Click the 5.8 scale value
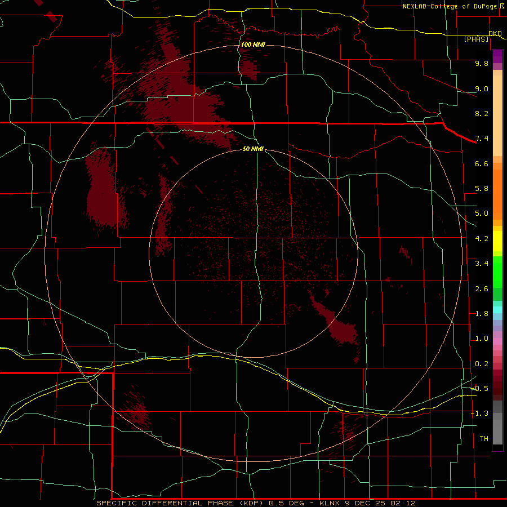 point(482,189)
